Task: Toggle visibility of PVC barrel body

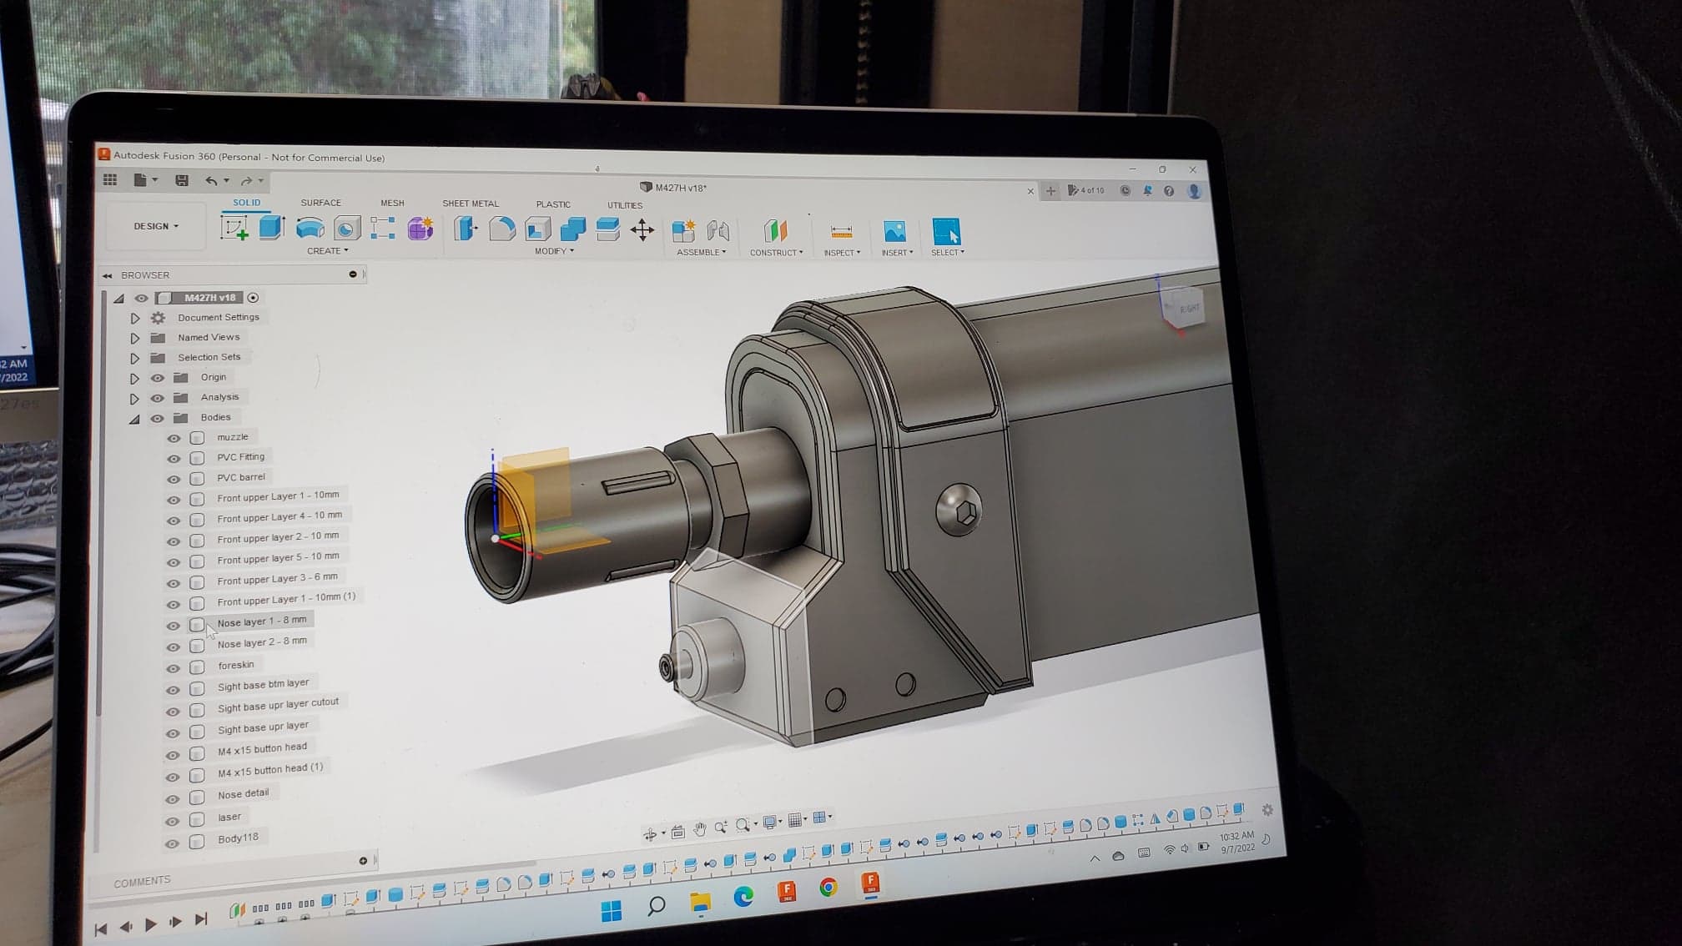Action: point(174,479)
